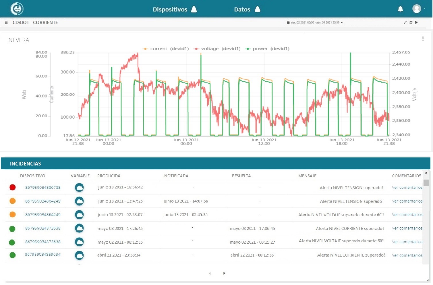Viewport: 433px width, 285px height.
Task: Toggle the power (devid1) legend series
Action: pyautogui.click(x=267, y=49)
